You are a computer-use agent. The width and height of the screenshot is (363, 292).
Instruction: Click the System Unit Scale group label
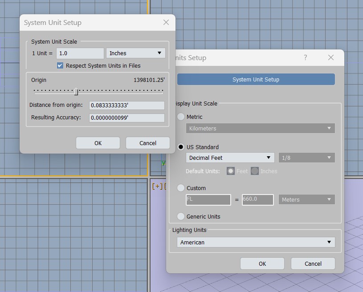pyautogui.click(x=54, y=42)
